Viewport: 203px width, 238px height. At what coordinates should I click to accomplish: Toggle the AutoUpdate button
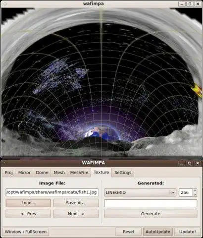(x=158, y=232)
